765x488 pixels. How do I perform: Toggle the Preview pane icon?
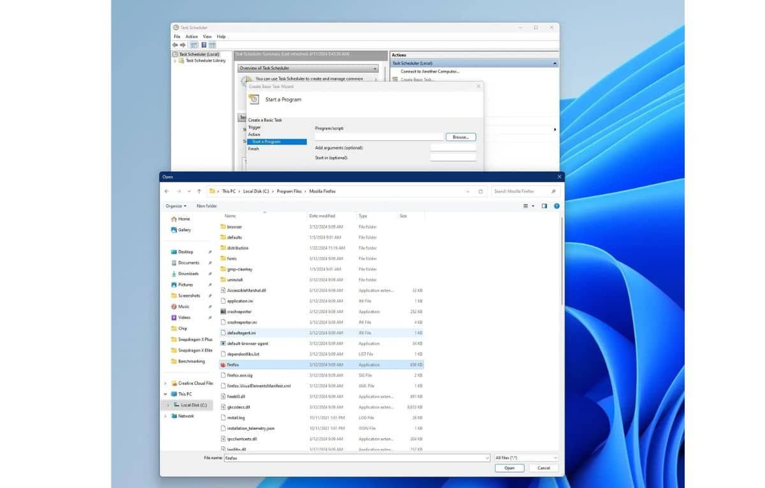[x=544, y=206]
